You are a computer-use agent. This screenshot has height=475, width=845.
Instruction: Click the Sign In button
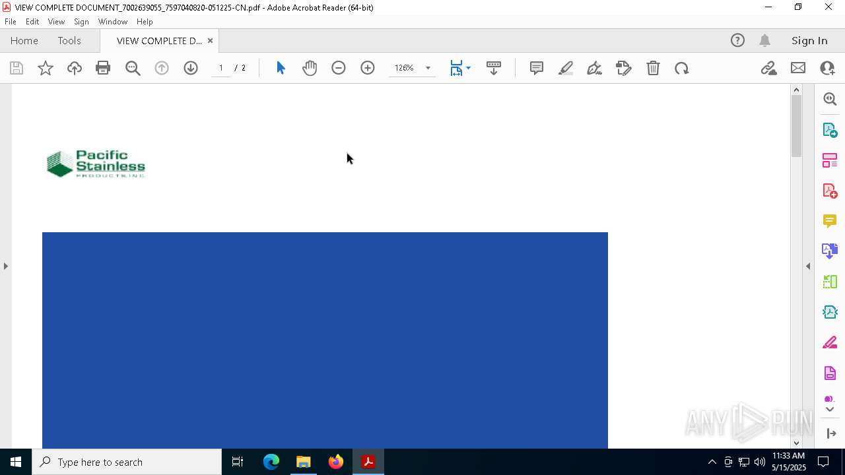click(809, 40)
